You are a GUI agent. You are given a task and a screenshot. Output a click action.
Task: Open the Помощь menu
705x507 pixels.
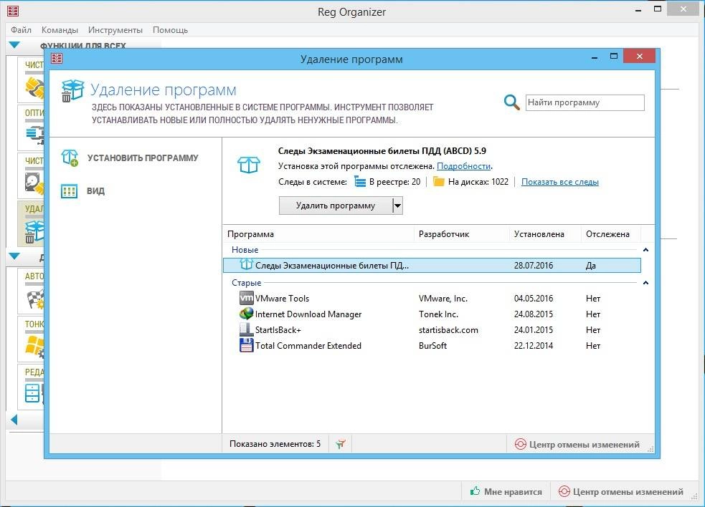[170, 30]
